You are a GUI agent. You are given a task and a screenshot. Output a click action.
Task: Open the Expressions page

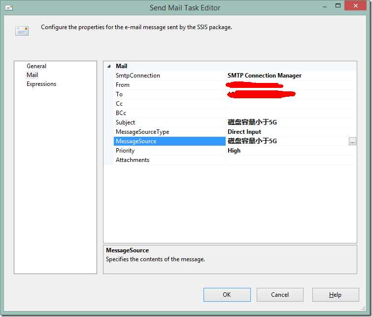click(x=41, y=84)
